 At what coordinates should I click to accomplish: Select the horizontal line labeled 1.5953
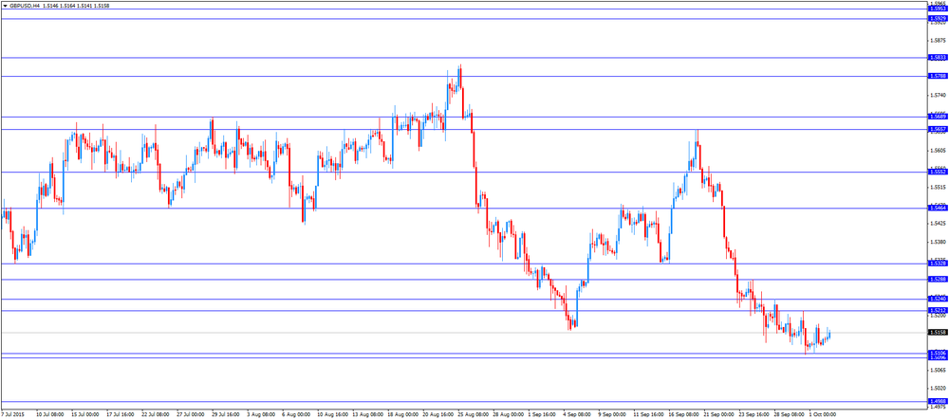tap(463, 9)
